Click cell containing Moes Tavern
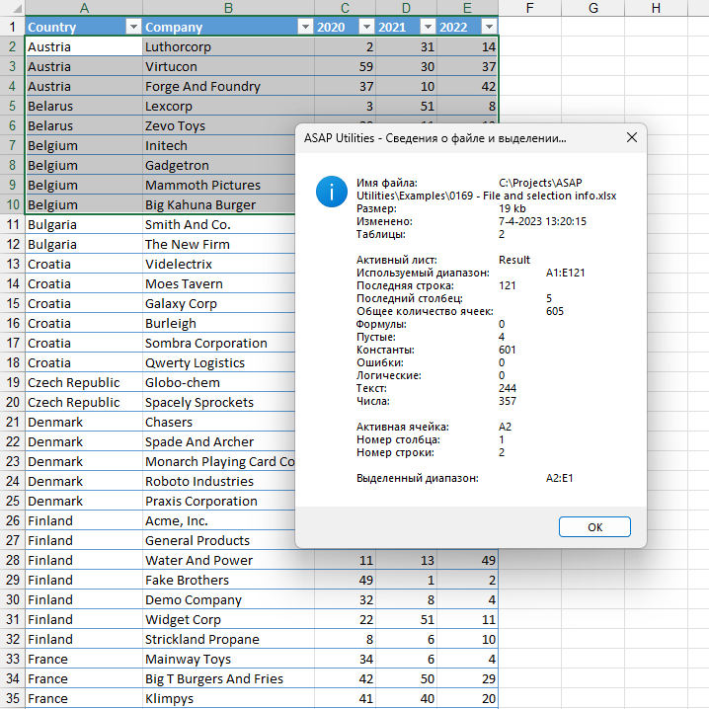Image resolution: width=709 pixels, height=709 pixels. [219, 284]
